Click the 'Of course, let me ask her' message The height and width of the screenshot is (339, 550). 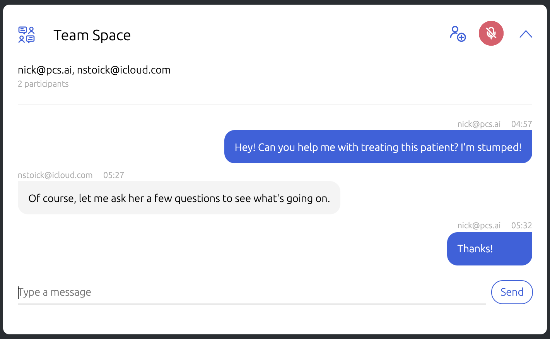tap(179, 198)
